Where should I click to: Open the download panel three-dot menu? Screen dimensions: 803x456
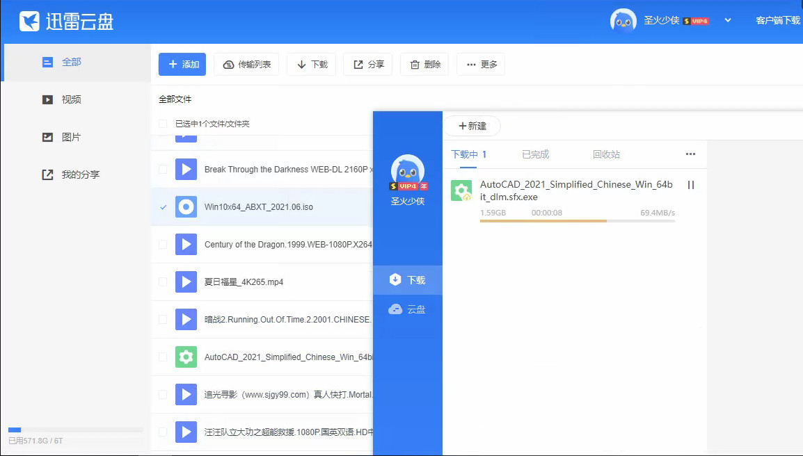(690, 154)
